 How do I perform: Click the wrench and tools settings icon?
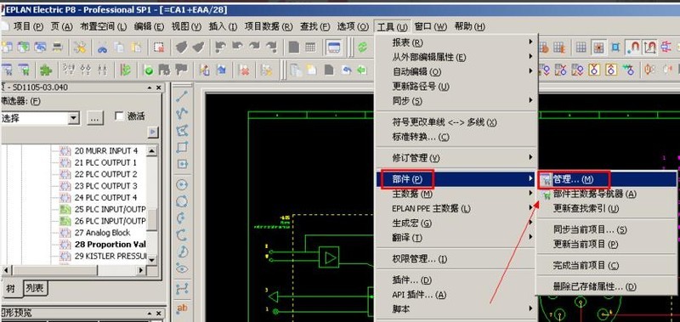click(80, 48)
